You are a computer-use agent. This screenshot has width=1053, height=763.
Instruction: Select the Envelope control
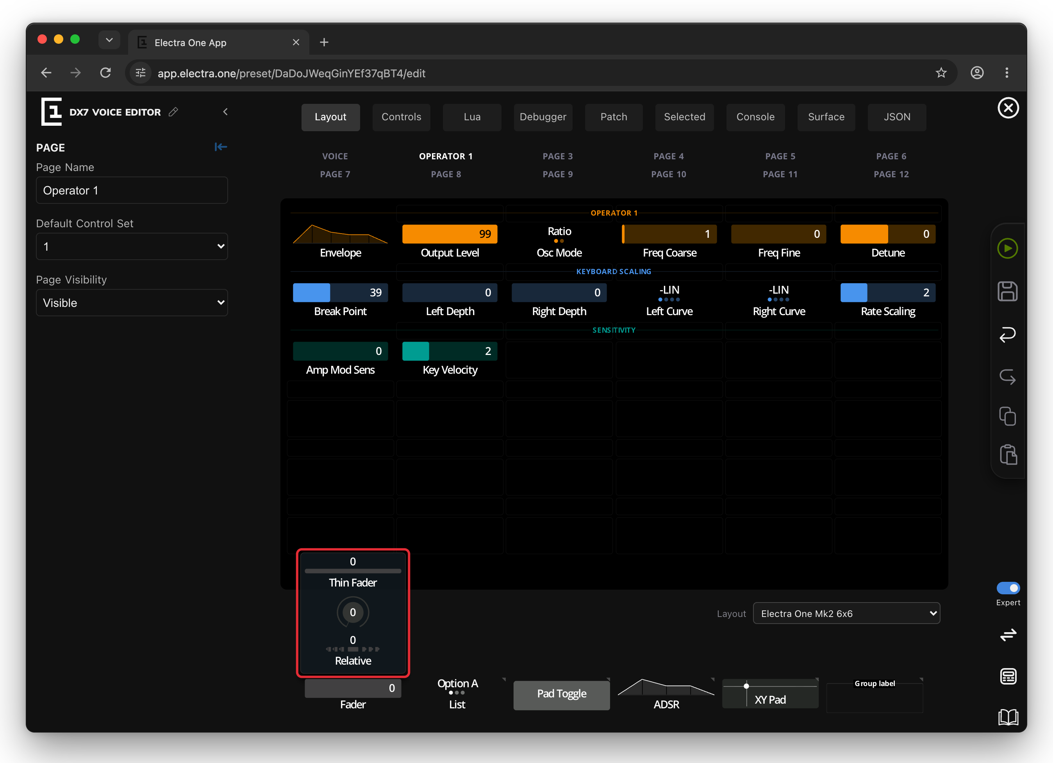(340, 242)
